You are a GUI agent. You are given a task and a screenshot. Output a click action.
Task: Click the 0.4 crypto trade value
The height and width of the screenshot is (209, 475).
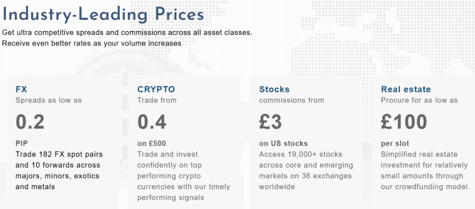pos(152,121)
